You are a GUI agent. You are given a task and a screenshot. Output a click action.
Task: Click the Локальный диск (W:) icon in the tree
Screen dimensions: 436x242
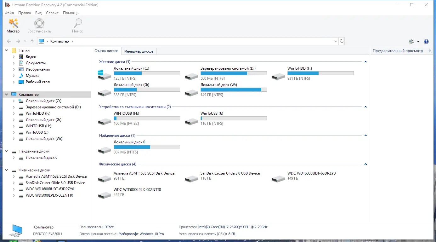21,139
